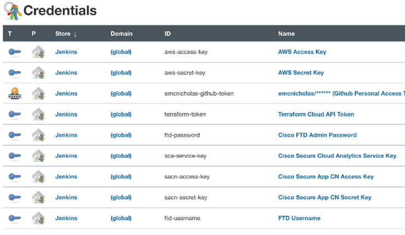Open the (global) domain for sacn-secret-key
Viewport: 405px width, 235px height.
pyautogui.click(x=121, y=198)
